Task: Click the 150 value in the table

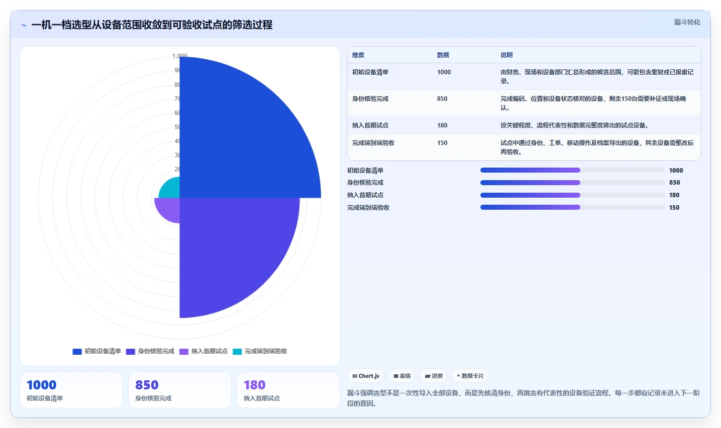Action: tap(442, 143)
